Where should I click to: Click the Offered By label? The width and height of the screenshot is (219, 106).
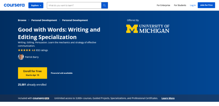pos(133,20)
